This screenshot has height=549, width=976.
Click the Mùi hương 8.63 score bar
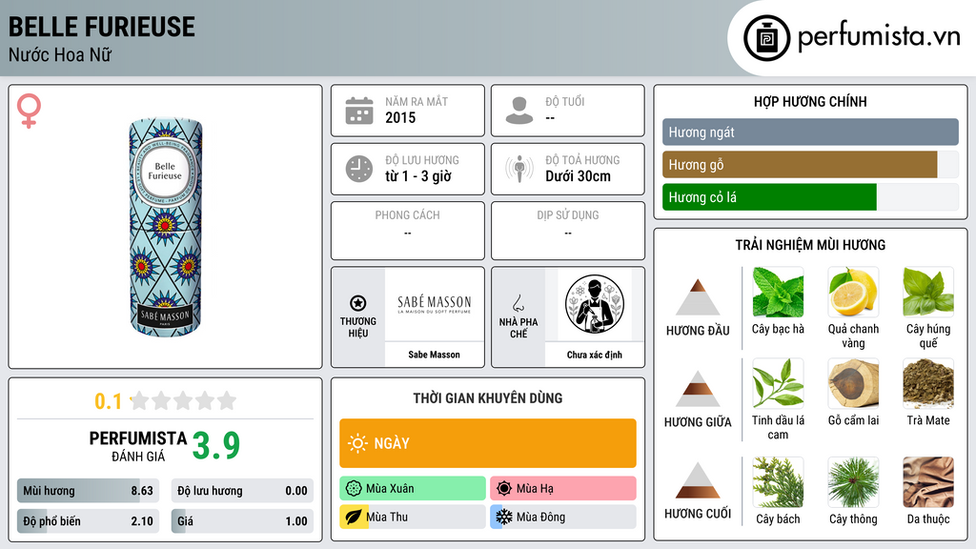click(x=88, y=491)
